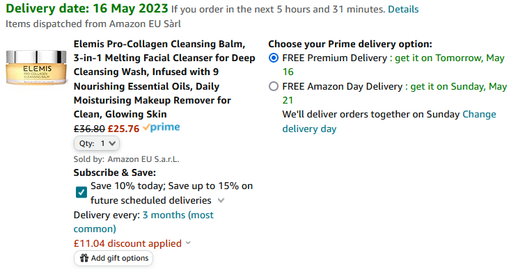516x269 pixels.
Task: Click the £25.76 discounted price
Action: (123, 129)
